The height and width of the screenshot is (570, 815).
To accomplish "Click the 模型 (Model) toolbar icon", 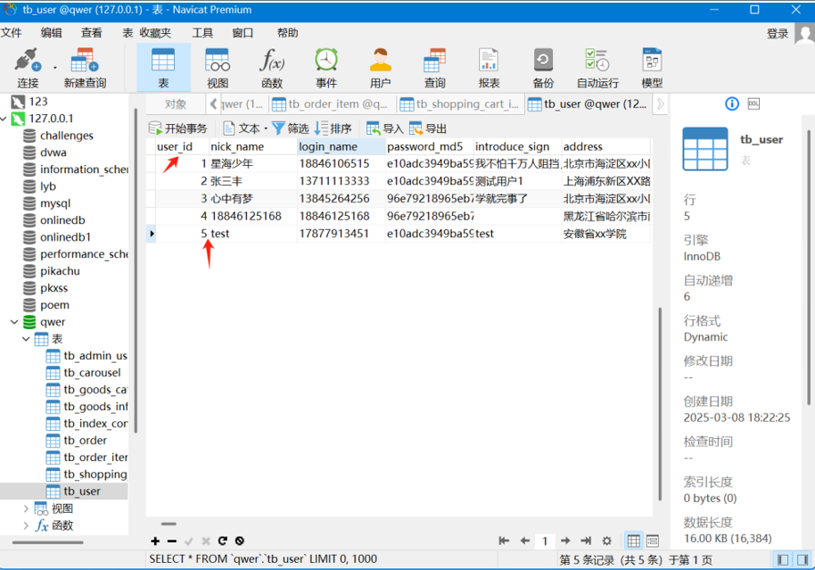I will click(652, 68).
